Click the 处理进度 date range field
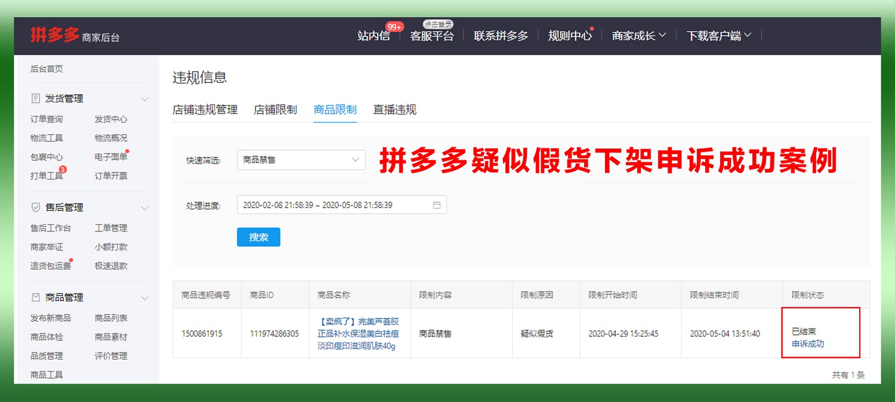This screenshot has width=895, height=402. click(342, 205)
